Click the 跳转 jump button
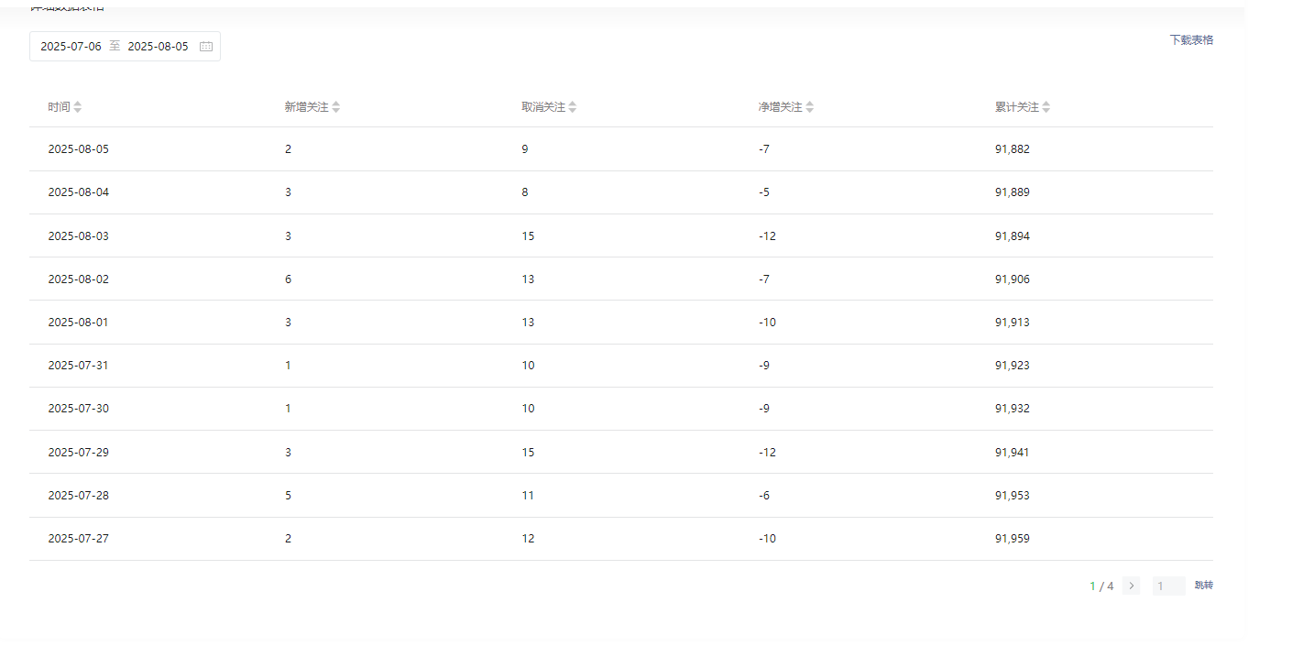 [1204, 586]
